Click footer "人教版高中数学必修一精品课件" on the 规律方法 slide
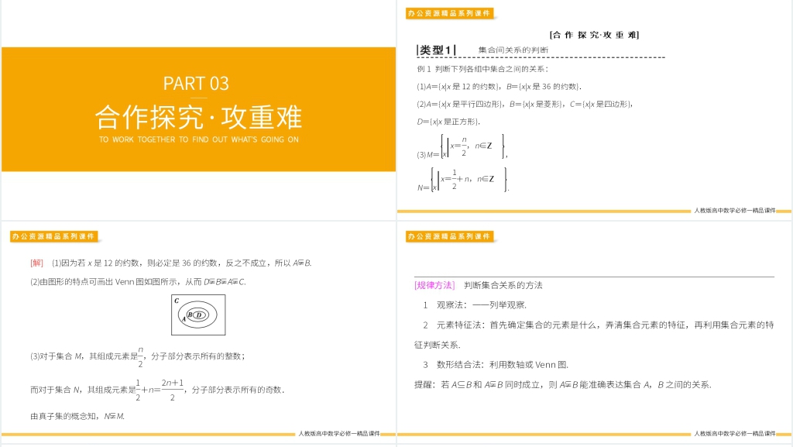Screen dimensions: 793x447 (734, 433)
